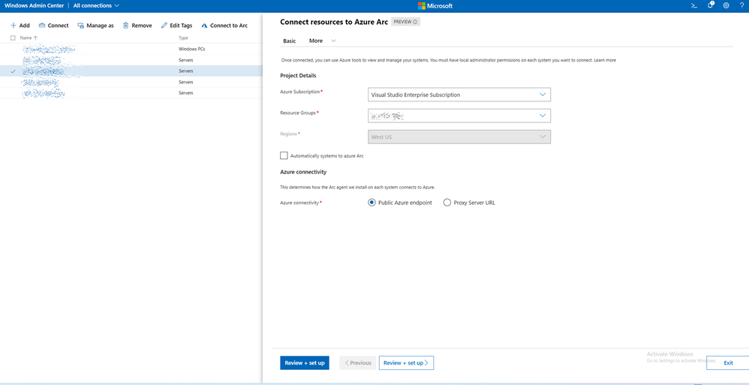Switch to the Basic tab
This screenshot has width=749, height=385.
pos(290,41)
